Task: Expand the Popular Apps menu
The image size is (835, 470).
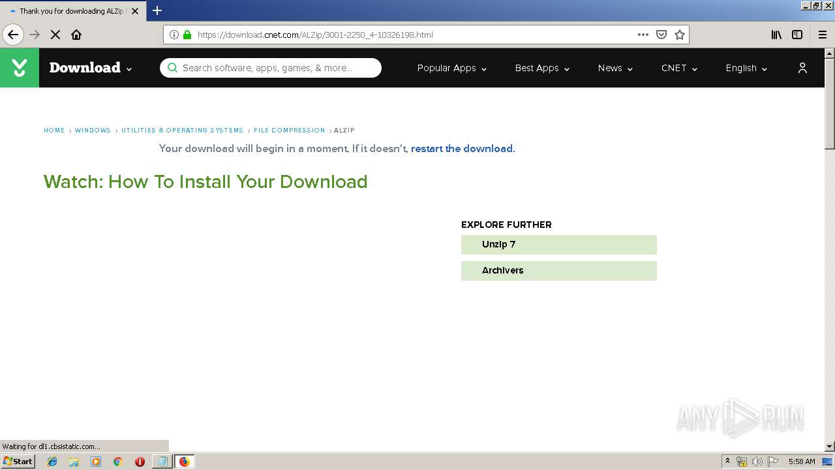Action: pos(452,68)
